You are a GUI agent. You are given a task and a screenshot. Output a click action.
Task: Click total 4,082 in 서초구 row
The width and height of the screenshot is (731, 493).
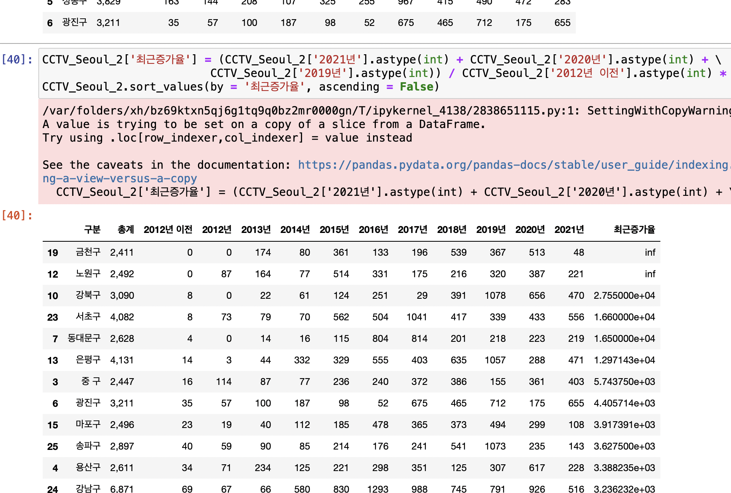(122, 317)
